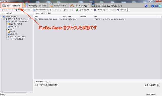162x96 pixels.
Task: Open the Facebook icon link
Action: click(156, 6)
